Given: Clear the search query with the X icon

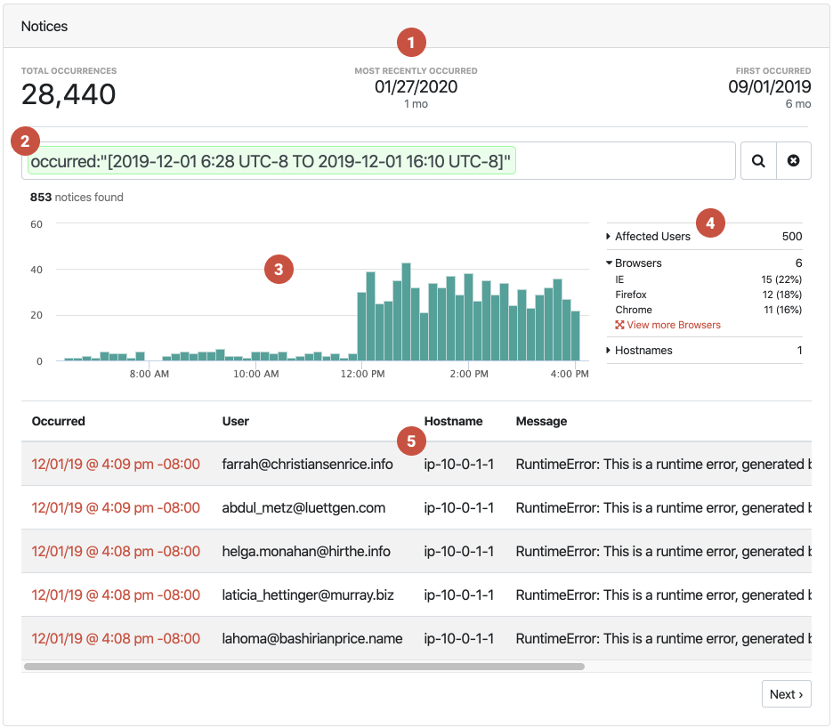Looking at the screenshot, I should click(794, 161).
